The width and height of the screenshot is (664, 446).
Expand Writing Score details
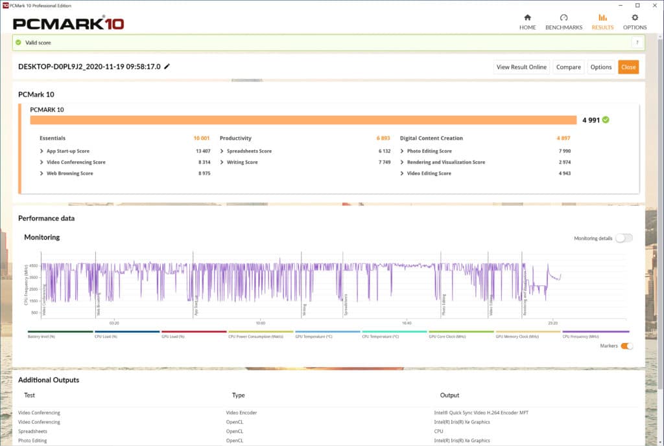pos(222,162)
